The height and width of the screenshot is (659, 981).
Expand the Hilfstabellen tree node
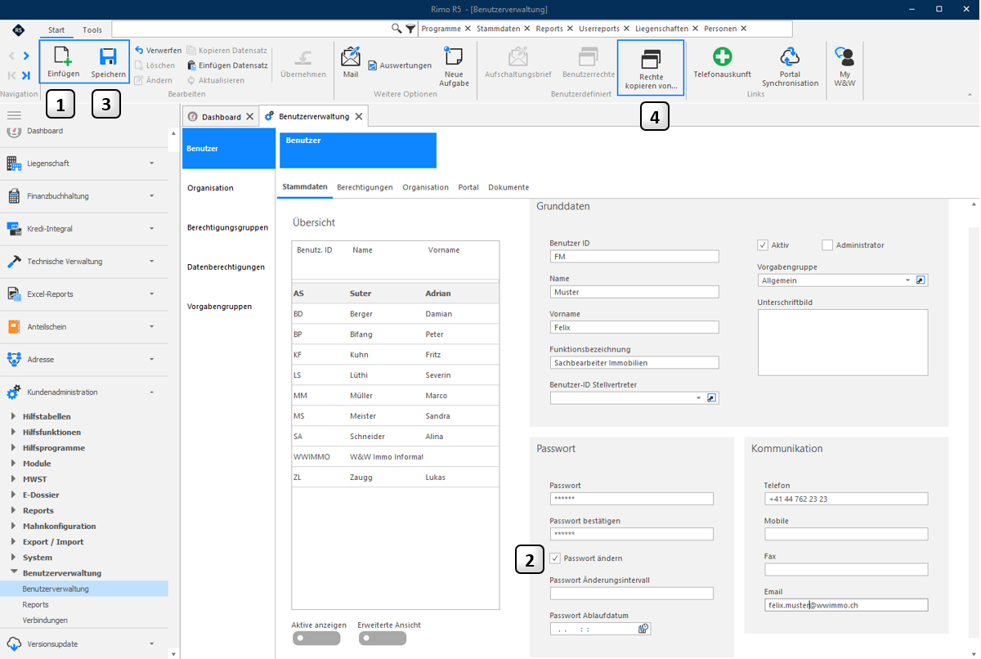click(13, 416)
